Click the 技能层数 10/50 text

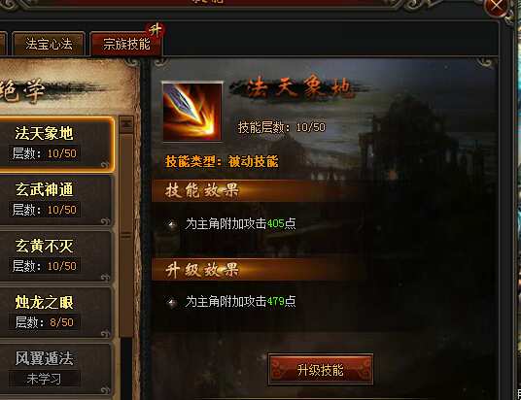pyautogui.click(x=282, y=127)
